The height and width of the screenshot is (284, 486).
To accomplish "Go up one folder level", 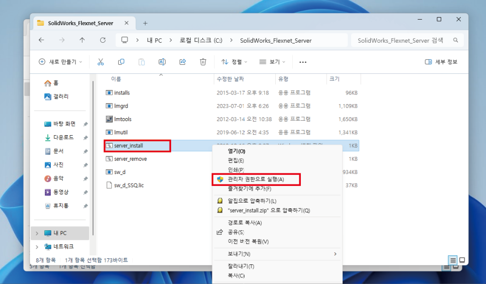I will point(82,40).
